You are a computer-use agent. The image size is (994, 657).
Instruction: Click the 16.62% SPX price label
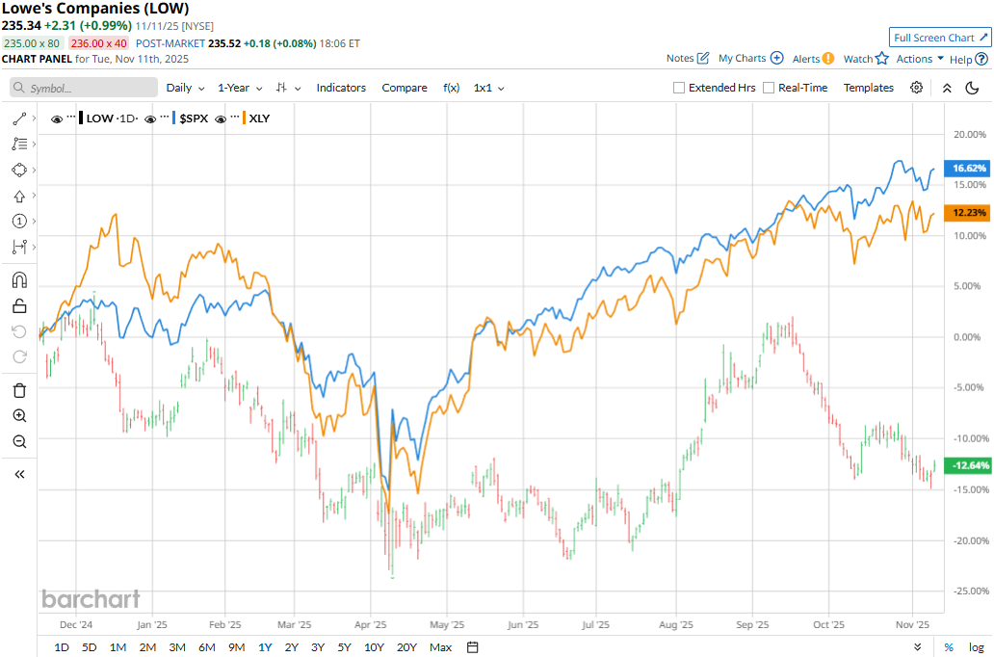click(x=966, y=168)
